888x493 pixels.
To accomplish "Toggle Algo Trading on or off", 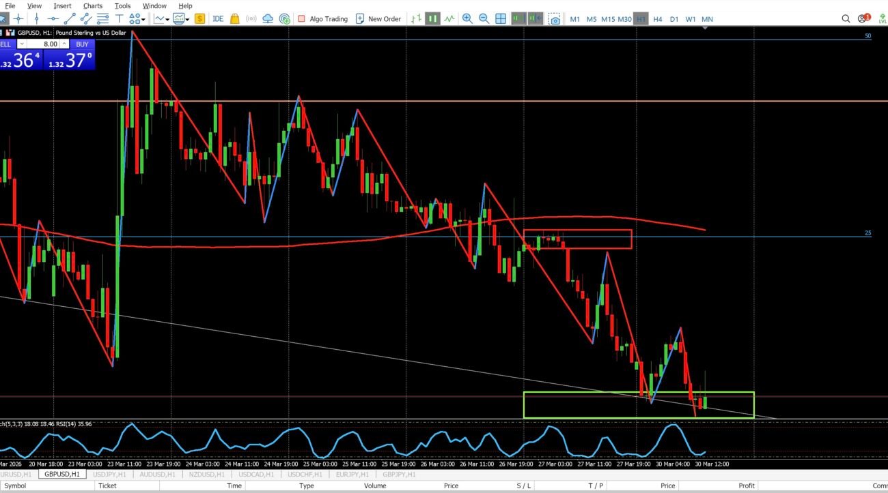I will [322, 19].
